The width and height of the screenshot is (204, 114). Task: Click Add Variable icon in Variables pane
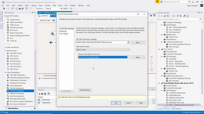[39, 94]
